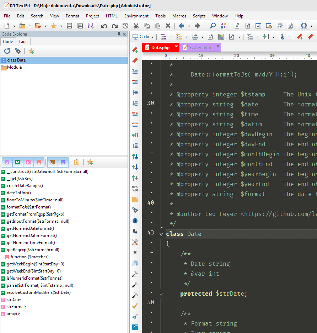This screenshot has width=317, height=333.
Task: Open Code Explorer settings gear
Action: (x=17, y=51)
